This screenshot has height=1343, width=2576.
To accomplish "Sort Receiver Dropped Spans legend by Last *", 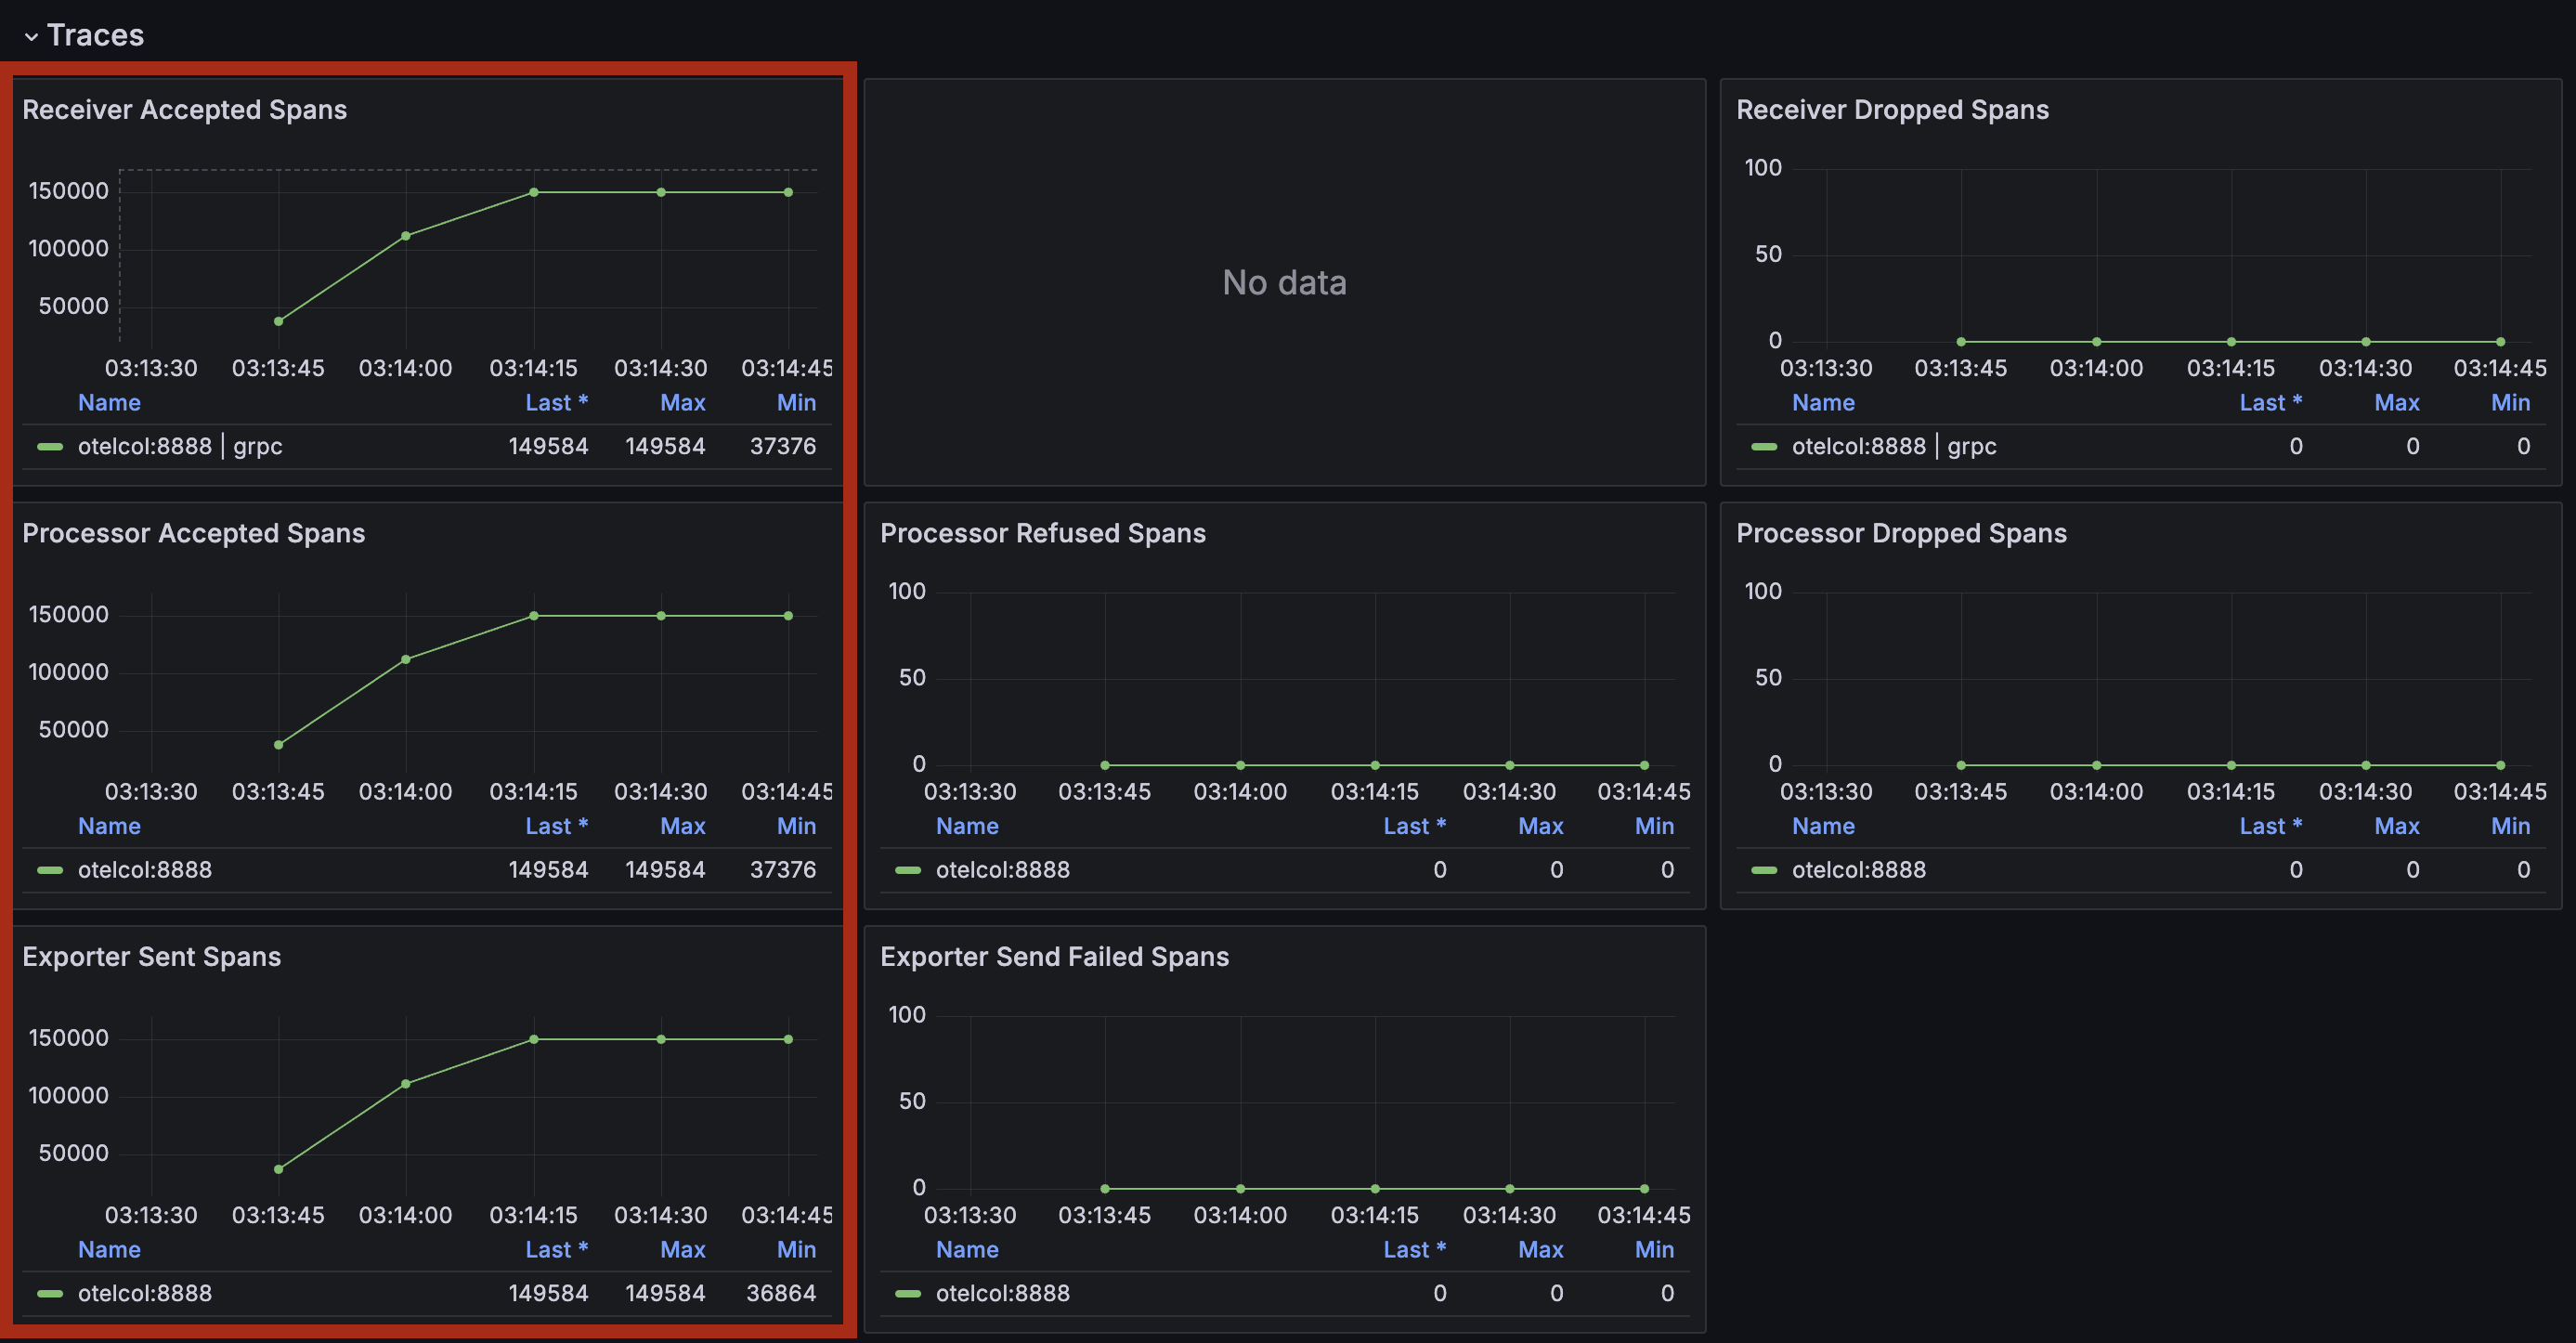I will pos(2271,403).
